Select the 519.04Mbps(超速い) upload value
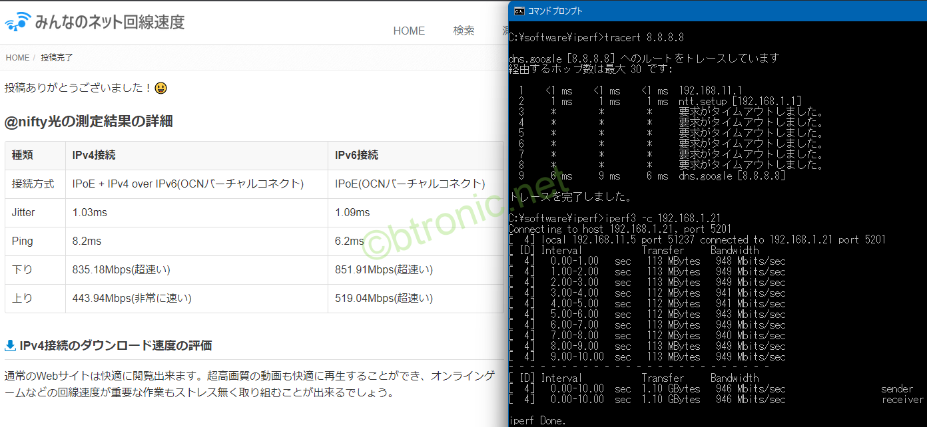The image size is (927, 427). pyautogui.click(x=384, y=298)
